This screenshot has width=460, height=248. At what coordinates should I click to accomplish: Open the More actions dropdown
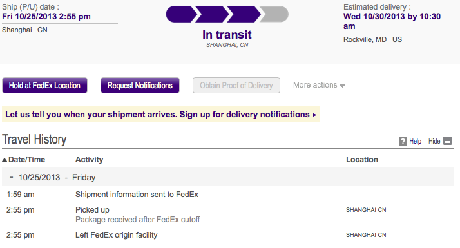pyautogui.click(x=319, y=85)
